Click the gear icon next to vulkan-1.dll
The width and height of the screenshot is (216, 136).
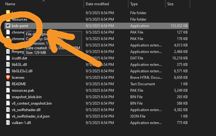(8, 122)
